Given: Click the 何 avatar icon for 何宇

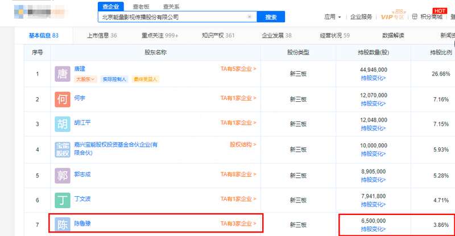Looking at the screenshot, I should [x=63, y=99].
